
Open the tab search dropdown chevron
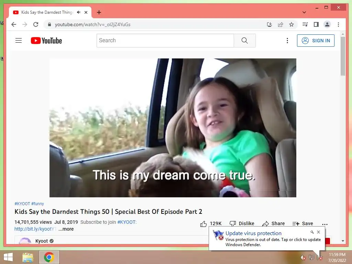(x=304, y=12)
